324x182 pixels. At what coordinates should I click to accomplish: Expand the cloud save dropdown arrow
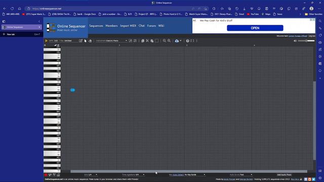click(181, 41)
